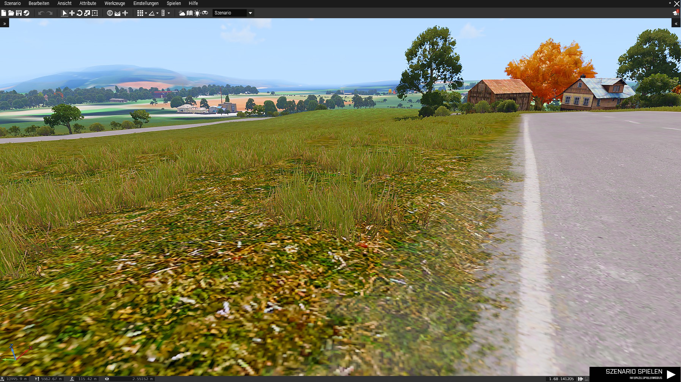Viewport: 681px width, 382px height.
Task: Open a scenario via the folder icon
Action: point(11,13)
